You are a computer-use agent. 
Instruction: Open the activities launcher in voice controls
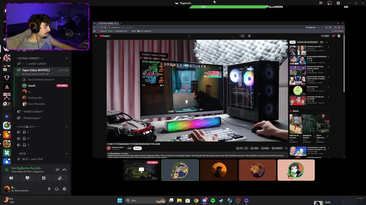(44, 178)
